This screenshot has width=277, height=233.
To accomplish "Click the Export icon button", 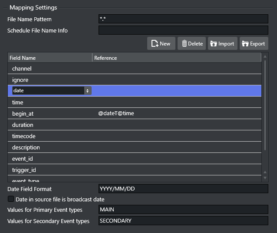I will point(245,44).
